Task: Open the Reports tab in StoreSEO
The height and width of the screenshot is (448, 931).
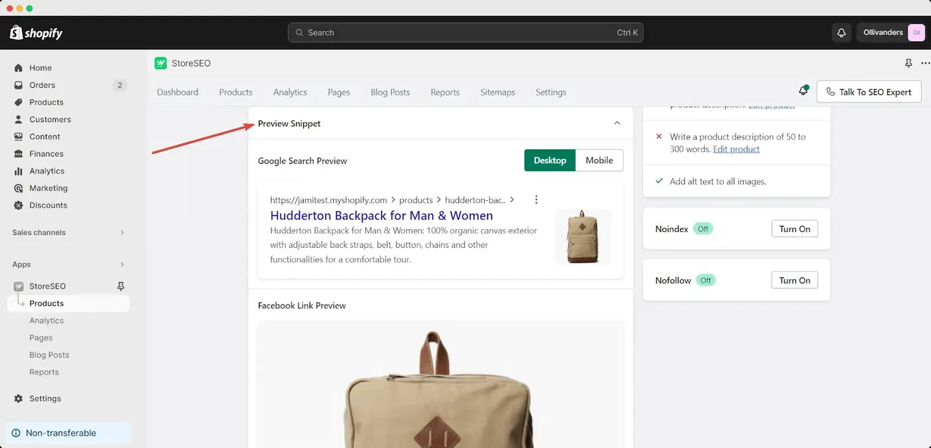Action: coord(445,92)
